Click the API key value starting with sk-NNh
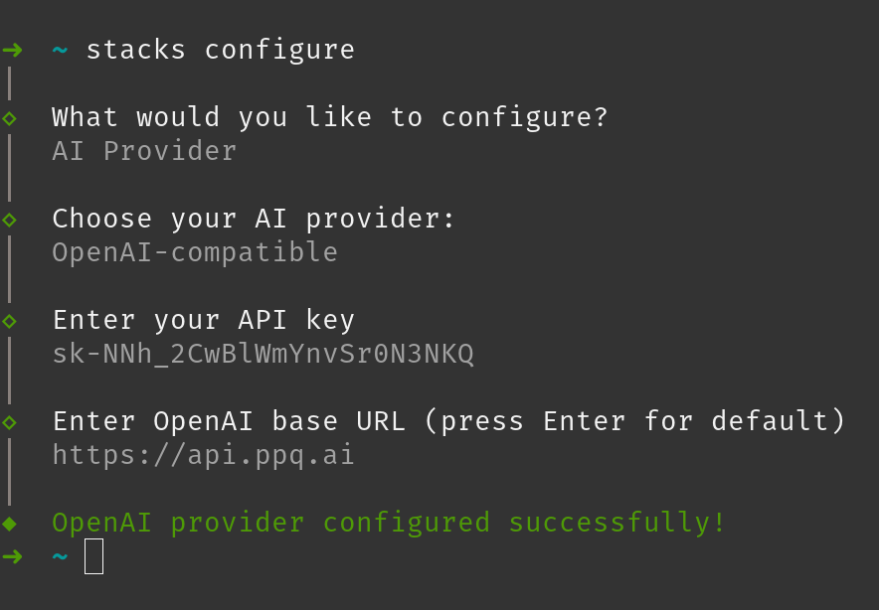This screenshot has width=879, height=610. pyautogui.click(x=263, y=354)
